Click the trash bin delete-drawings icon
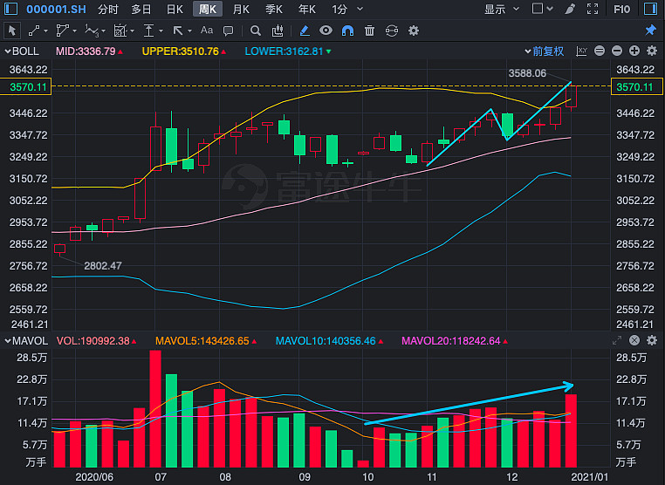The image size is (665, 485). pos(369,31)
